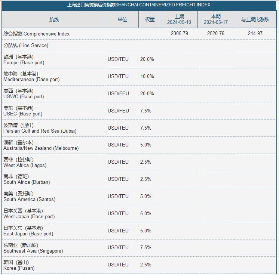
Task: Select Southeast Asia (Singapore) route label
Action: (x=33, y=248)
